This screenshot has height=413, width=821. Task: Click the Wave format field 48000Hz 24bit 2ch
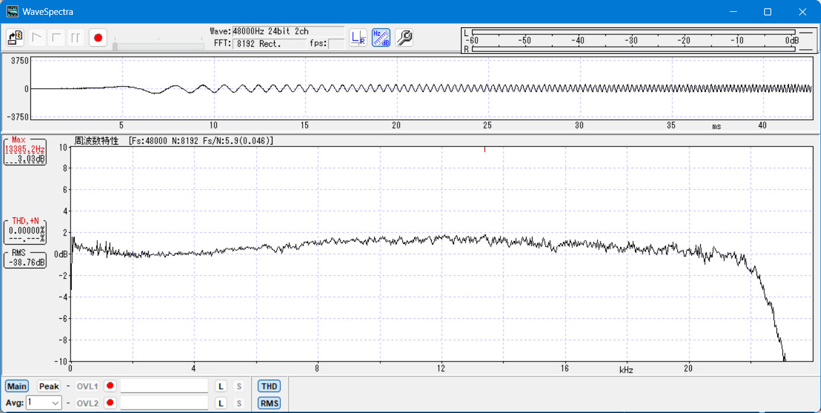tap(288, 31)
